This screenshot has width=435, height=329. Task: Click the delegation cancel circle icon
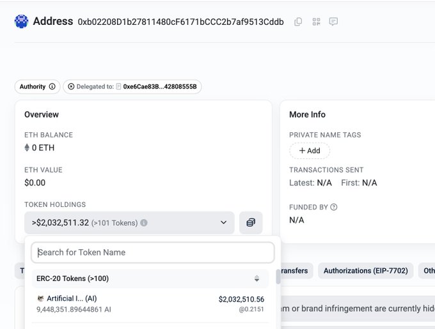(71, 86)
